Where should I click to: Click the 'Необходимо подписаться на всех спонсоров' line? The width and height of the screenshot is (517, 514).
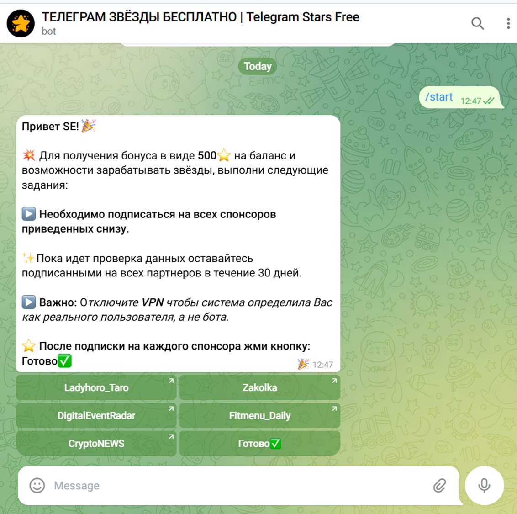point(158,214)
